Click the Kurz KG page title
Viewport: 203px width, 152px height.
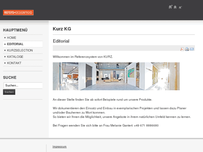(x=62, y=29)
